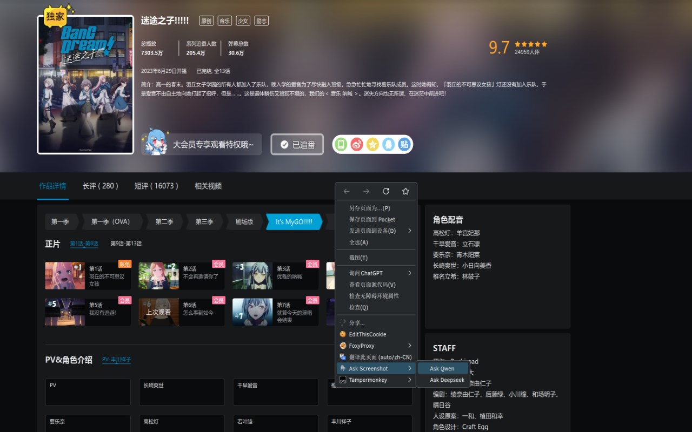
Task: Click the Tampermonkey icon in the menu
Action: (x=343, y=380)
